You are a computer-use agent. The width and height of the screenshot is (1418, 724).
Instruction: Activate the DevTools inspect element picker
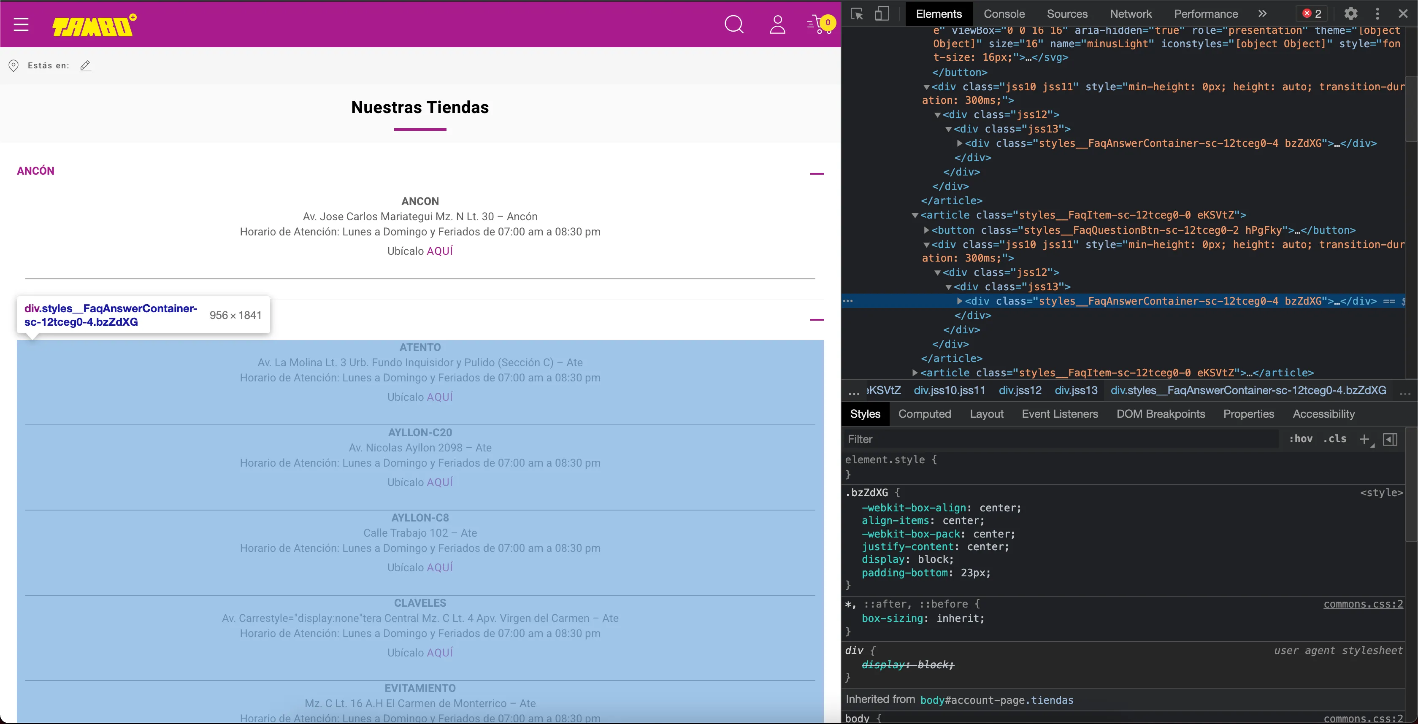857,14
